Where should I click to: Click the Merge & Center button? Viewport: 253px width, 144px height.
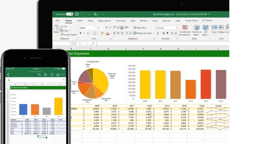[x=143, y=33]
